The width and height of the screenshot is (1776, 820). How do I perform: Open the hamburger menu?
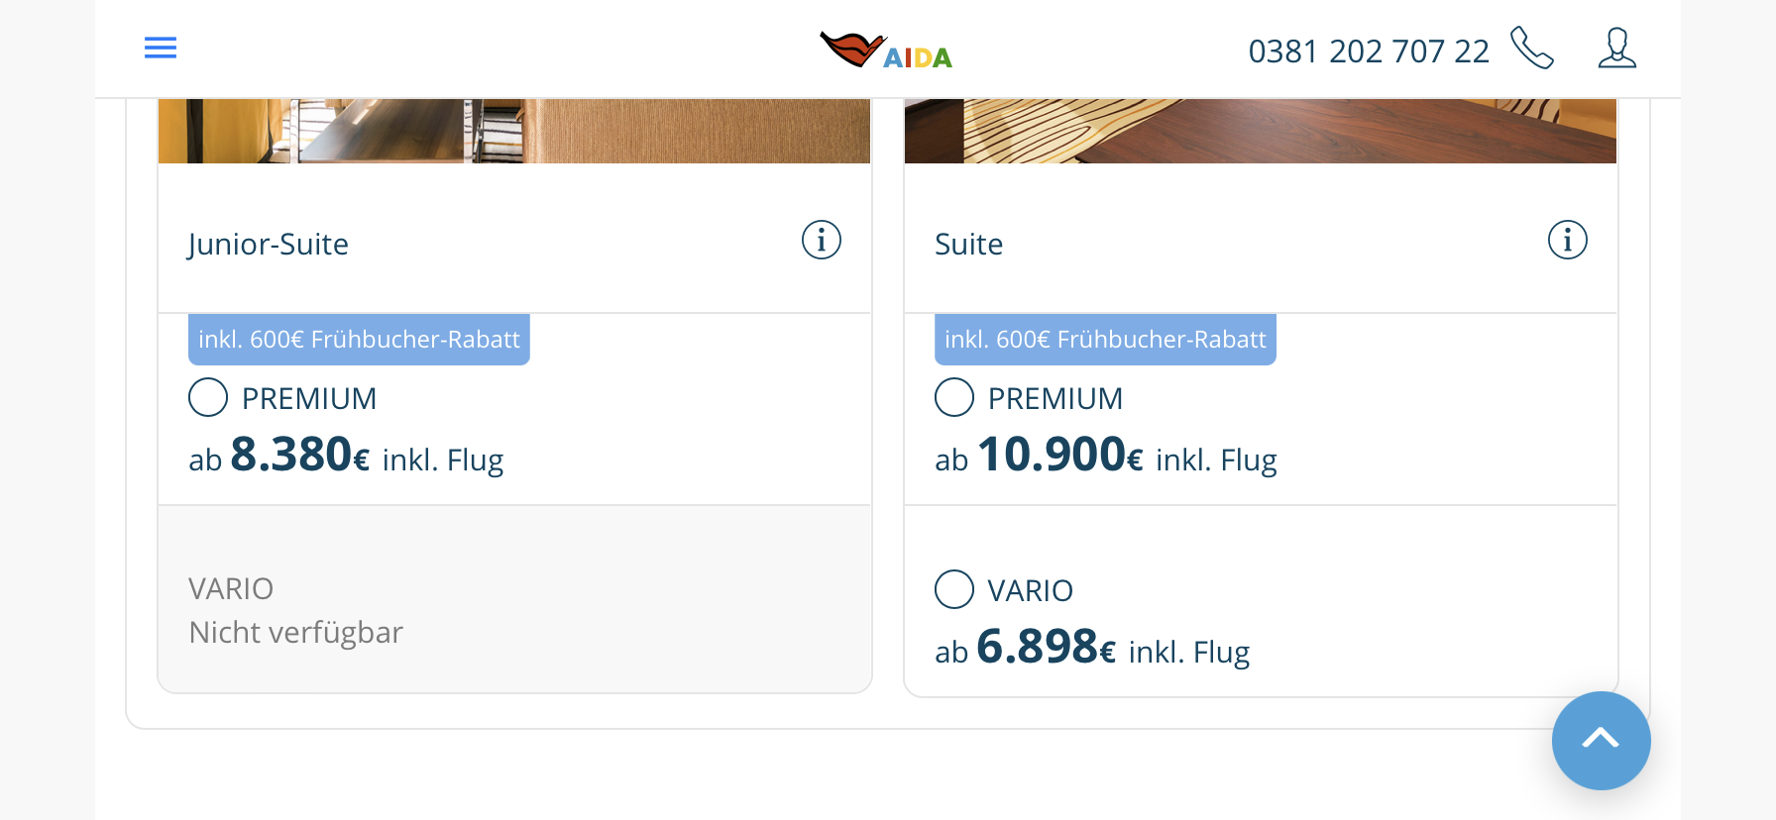(x=161, y=48)
